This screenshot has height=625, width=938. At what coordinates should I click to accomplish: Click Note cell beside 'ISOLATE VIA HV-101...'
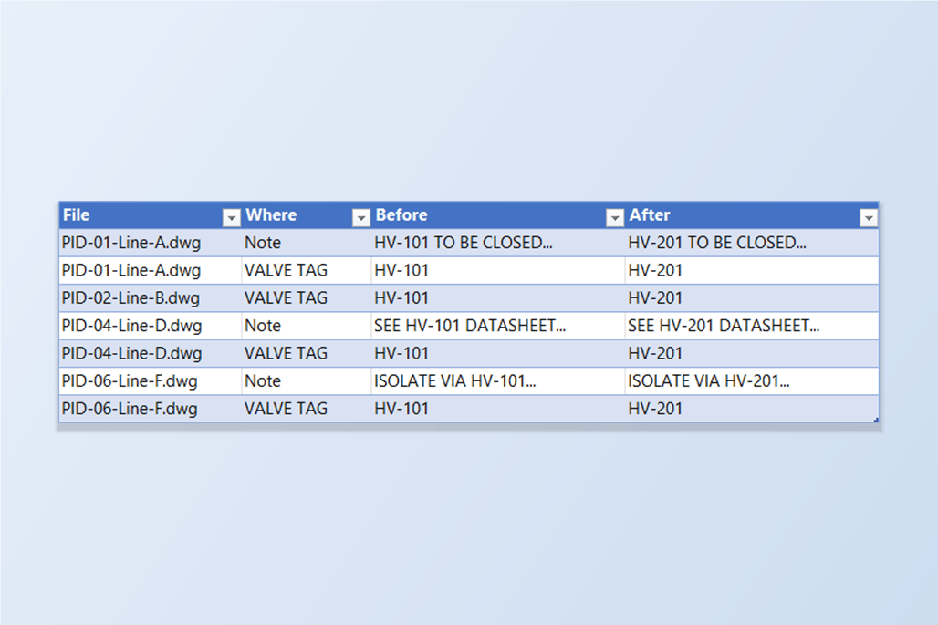click(307, 381)
